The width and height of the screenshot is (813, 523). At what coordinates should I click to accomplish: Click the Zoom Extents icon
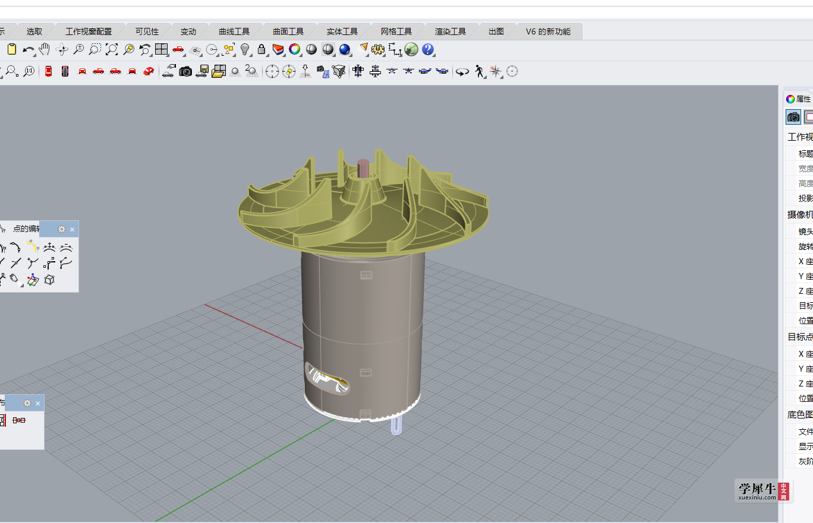point(111,49)
